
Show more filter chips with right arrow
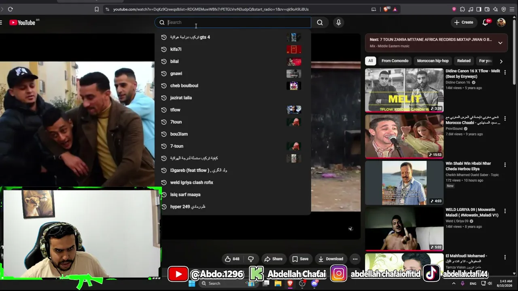pyautogui.click(x=501, y=61)
